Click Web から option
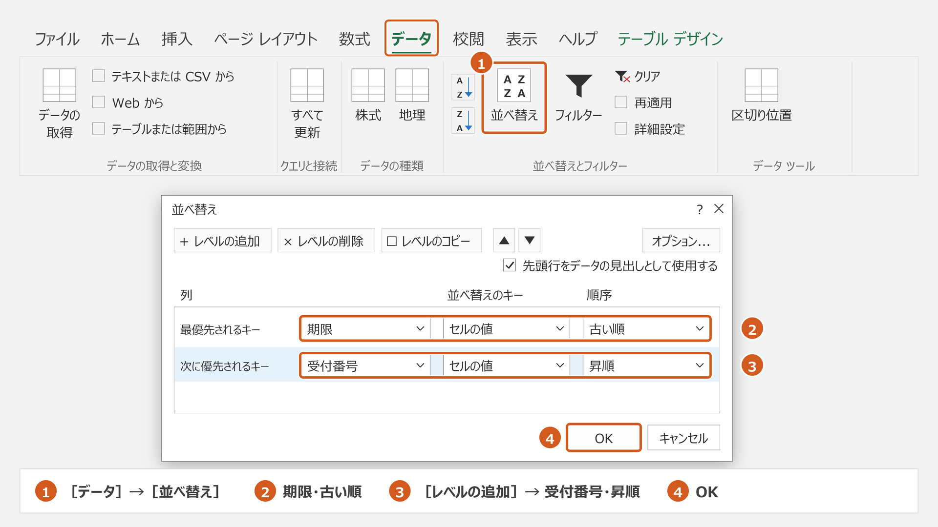 128,102
